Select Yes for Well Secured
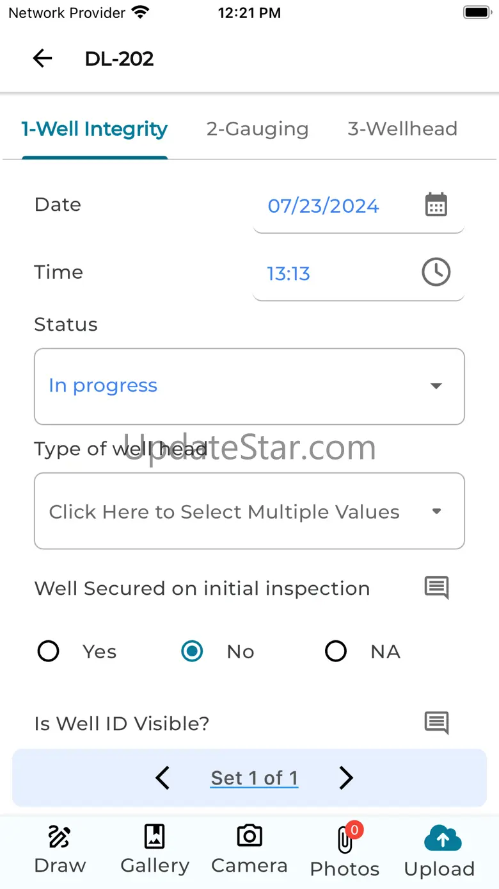499x889 pixels. pyautogui.click(x=49, y=651)
